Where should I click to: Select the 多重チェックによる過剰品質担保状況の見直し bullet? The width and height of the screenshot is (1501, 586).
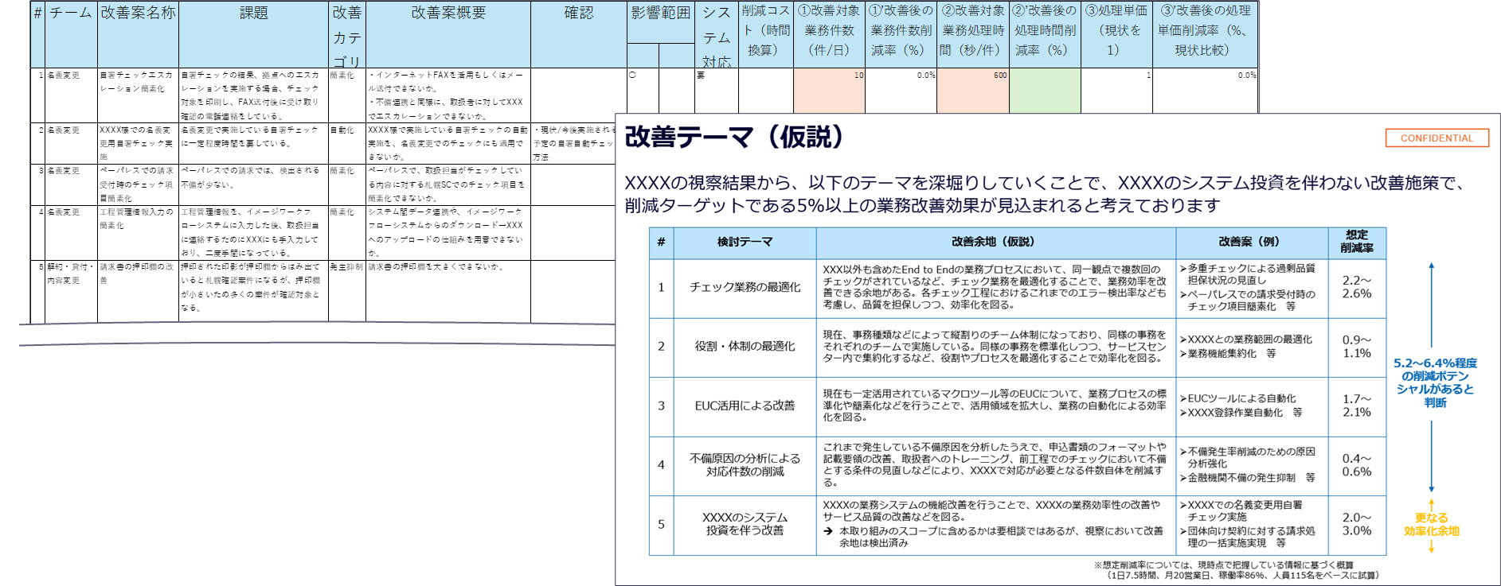pos(1247,274)
